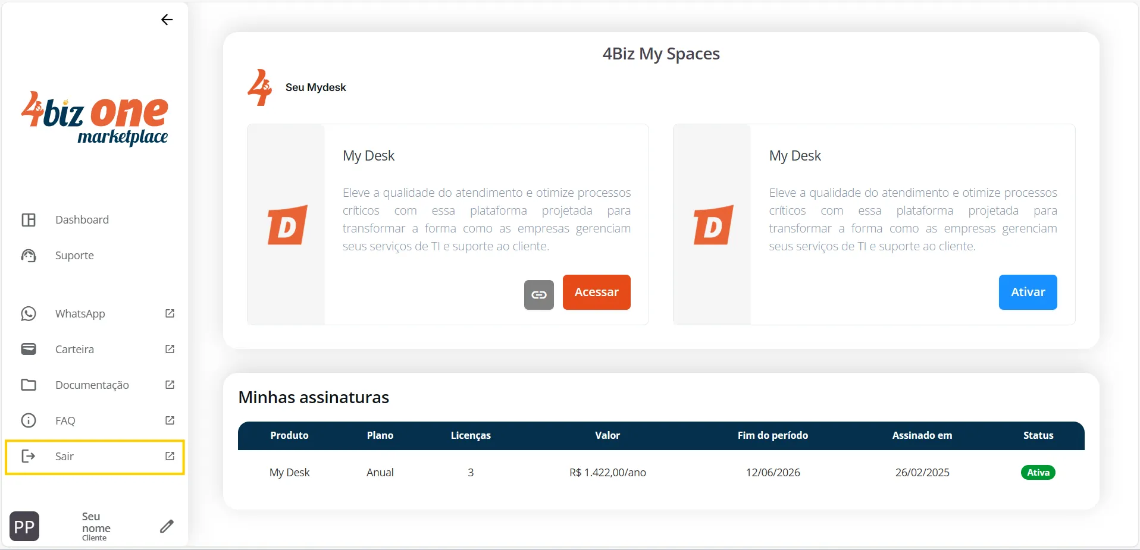Click the external link icon beside Sair
The height and width of the screenshot is (550, 1140).
tap(170, 456)
